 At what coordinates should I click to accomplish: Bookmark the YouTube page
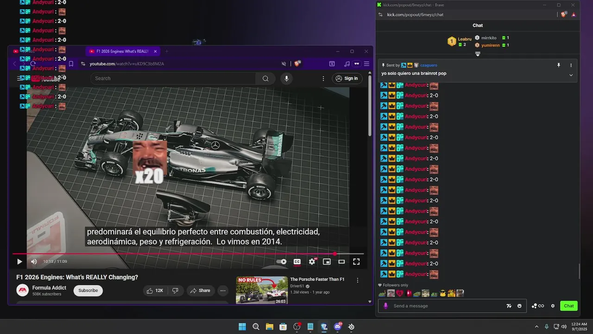click(x=71, y=64)
